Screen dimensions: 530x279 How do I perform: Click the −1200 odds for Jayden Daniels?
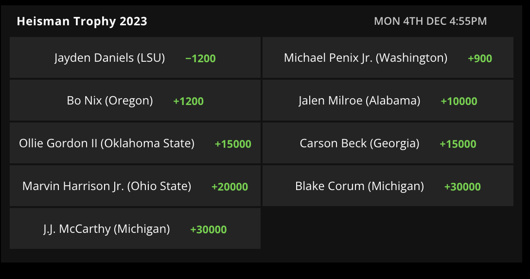coord(200,59)
